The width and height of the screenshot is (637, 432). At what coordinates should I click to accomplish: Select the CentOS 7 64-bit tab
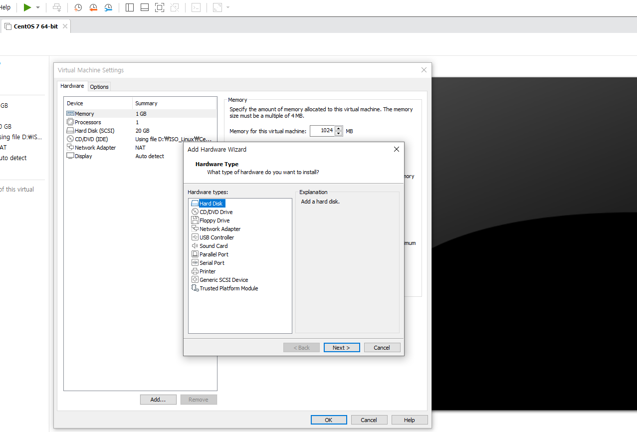click(35, 26)
